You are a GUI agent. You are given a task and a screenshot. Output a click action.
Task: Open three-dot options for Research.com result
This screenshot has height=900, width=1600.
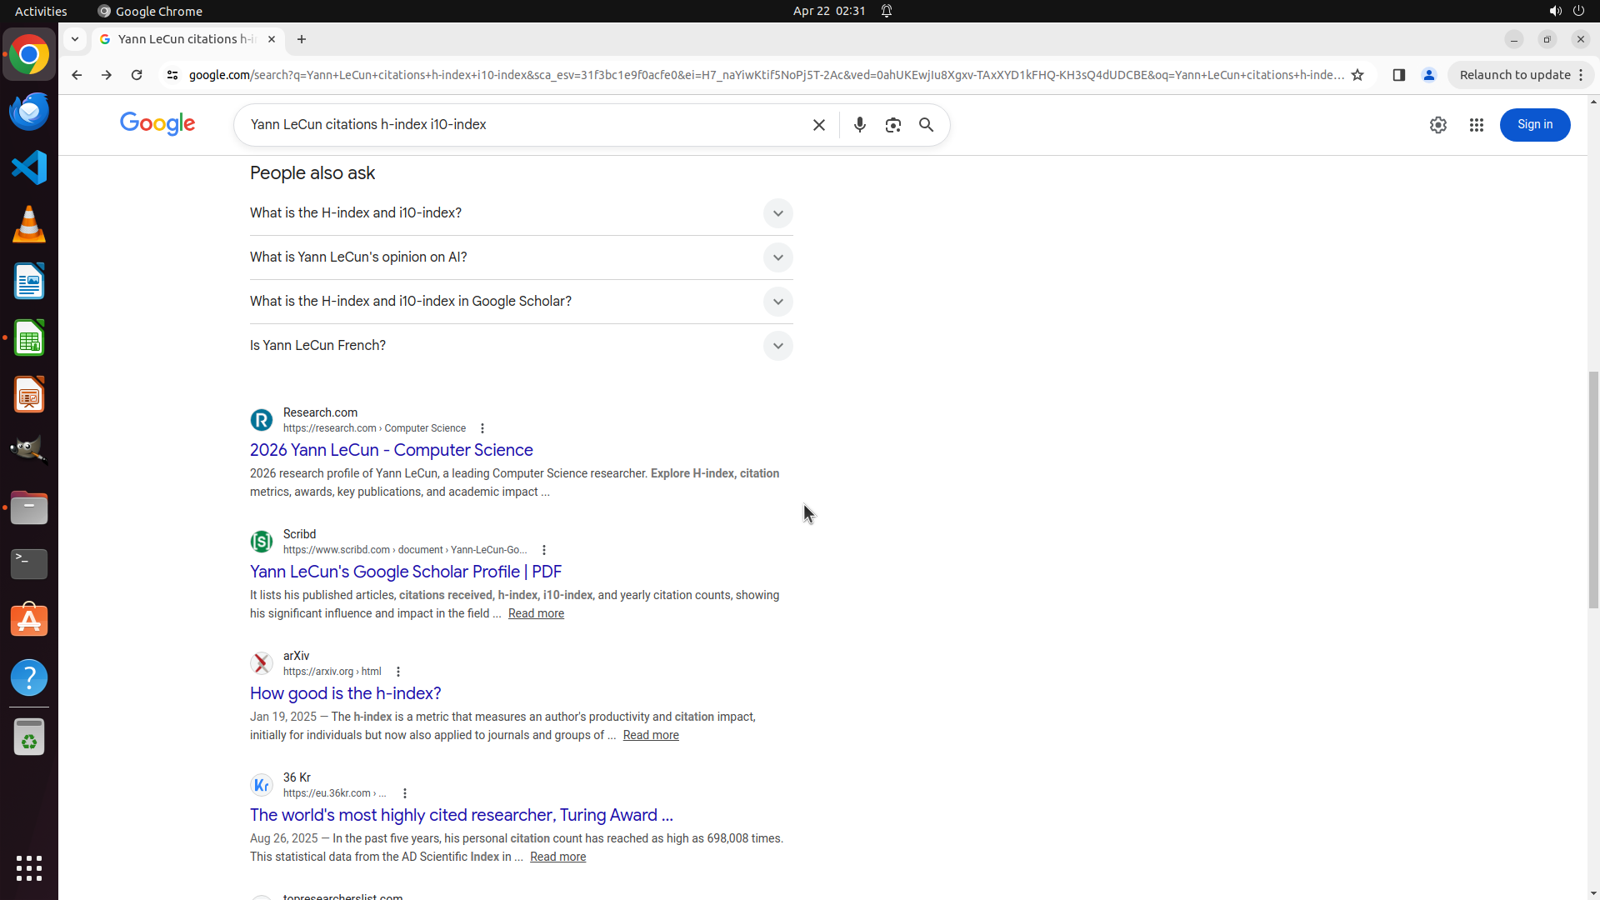coord(482,428)
